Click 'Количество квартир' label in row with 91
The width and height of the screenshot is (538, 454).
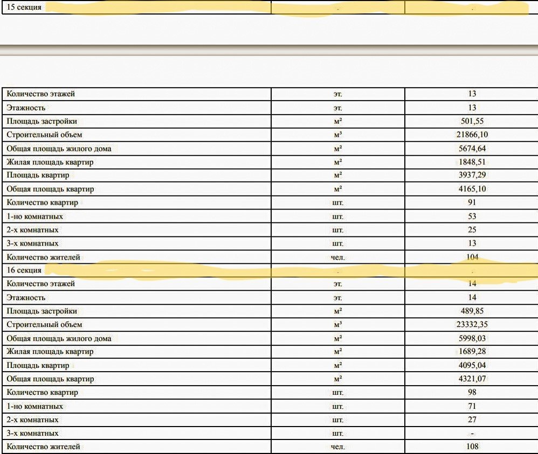pos(42,202)
